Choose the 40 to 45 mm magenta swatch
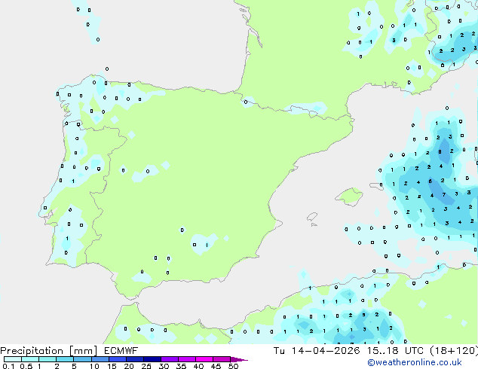 point(204,359)
